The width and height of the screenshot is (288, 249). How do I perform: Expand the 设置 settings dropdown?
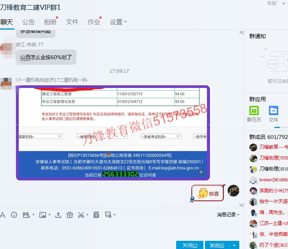click(x=118, y=22)
